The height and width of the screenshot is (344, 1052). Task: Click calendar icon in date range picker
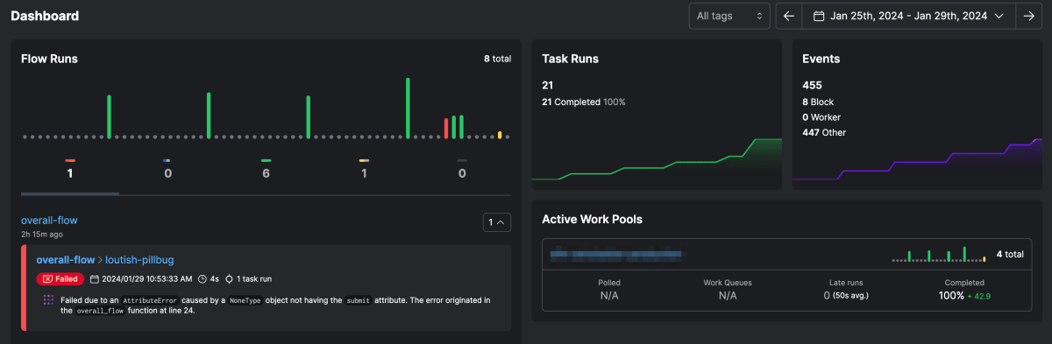819,16
